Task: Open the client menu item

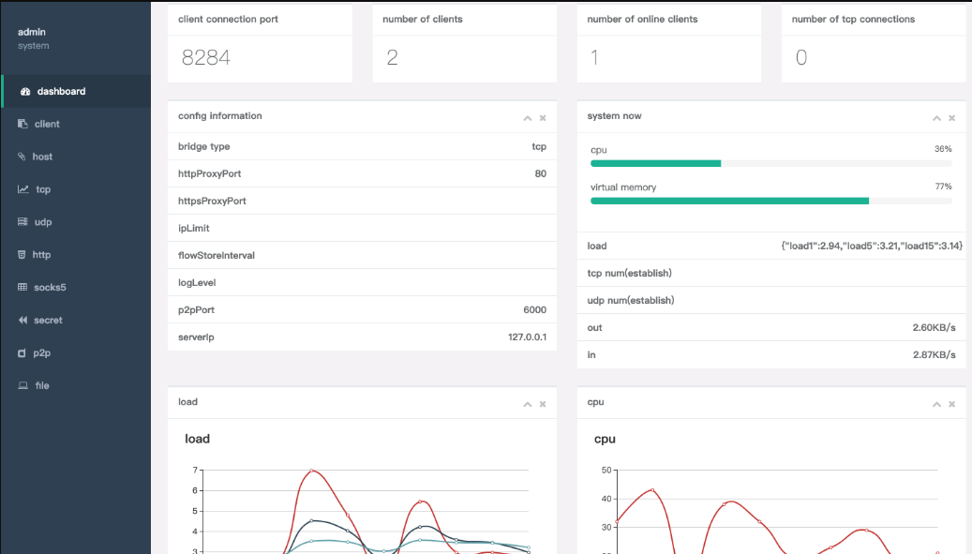Action: click(x=76, y=124)
